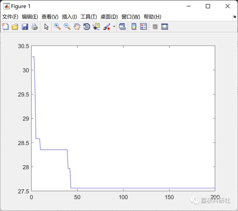Click the x-axis label 100
This screenshot has height=211, width=238.
pyautogui.click(x=123, y=197)
